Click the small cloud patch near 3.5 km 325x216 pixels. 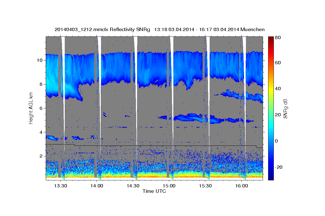click(52, 138)
